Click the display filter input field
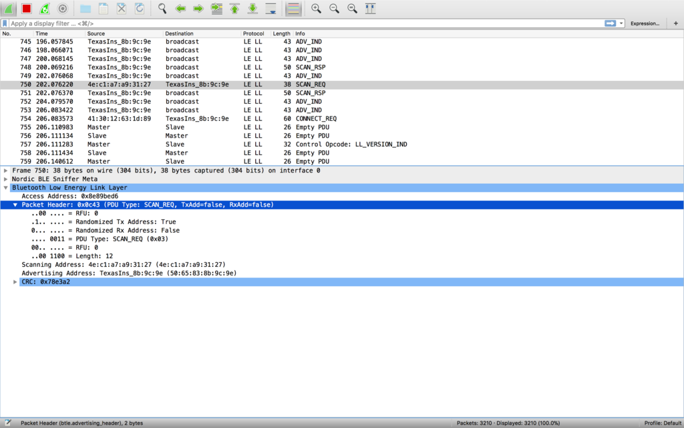Image resolution: width=684 pixels, height=428 pixels. coord(305,23)
